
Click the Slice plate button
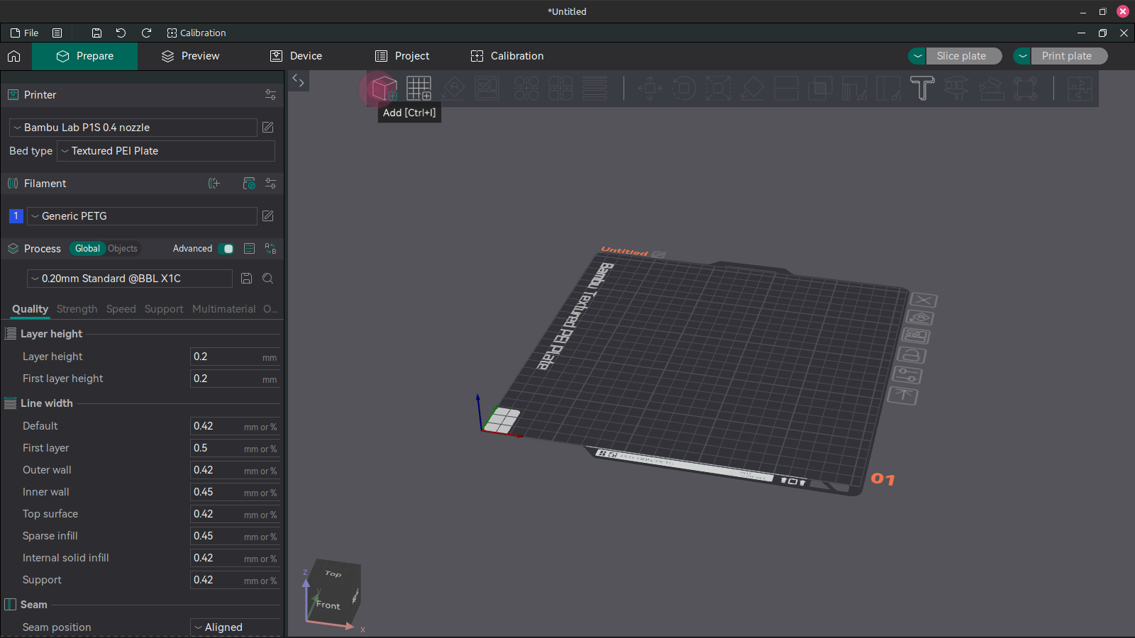[x=963, y=55]
